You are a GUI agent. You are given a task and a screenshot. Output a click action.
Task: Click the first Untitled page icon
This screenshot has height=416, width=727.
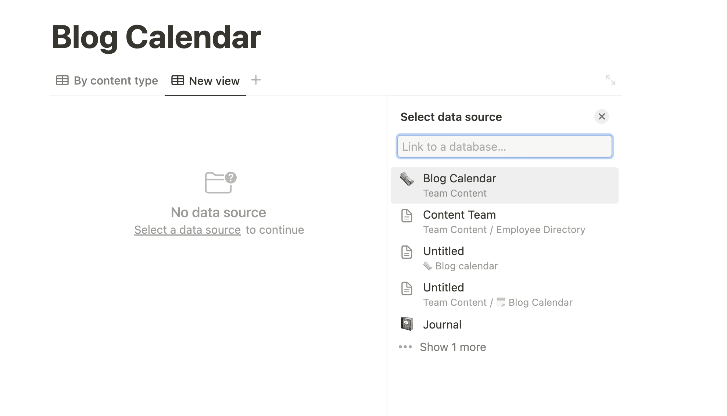click(408, 251)
